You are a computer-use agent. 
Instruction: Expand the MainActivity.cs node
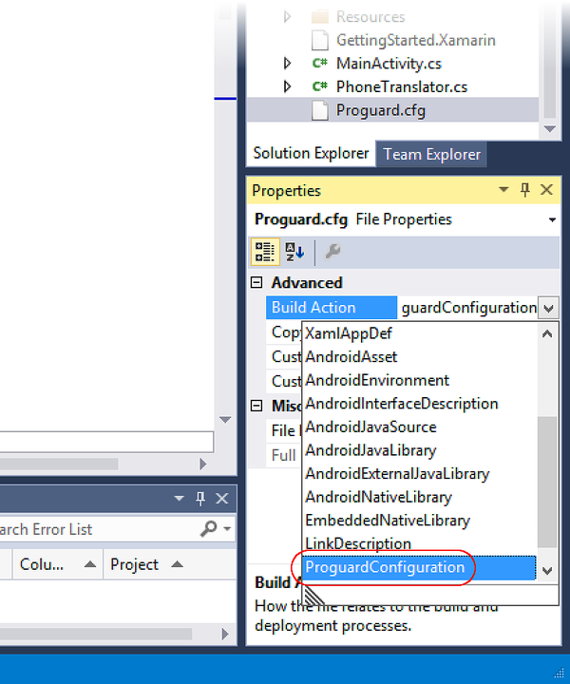tap(287, 64)
